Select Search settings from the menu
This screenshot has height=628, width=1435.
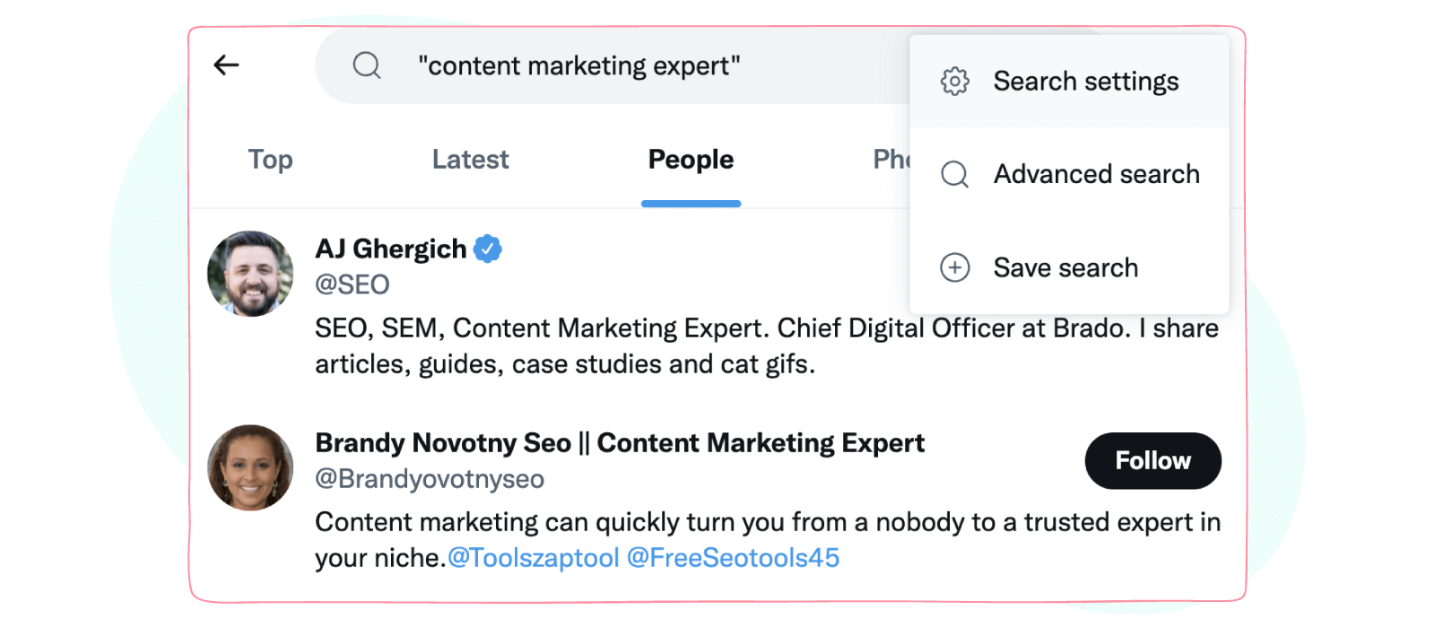[1085, 81]
